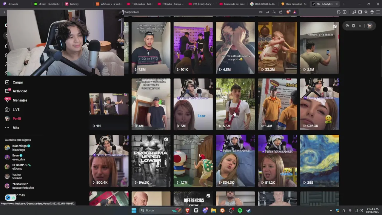Switch to the ViX: Cine y TV tab
Viewport: 382px width, 215px height.
coord(109,4)
